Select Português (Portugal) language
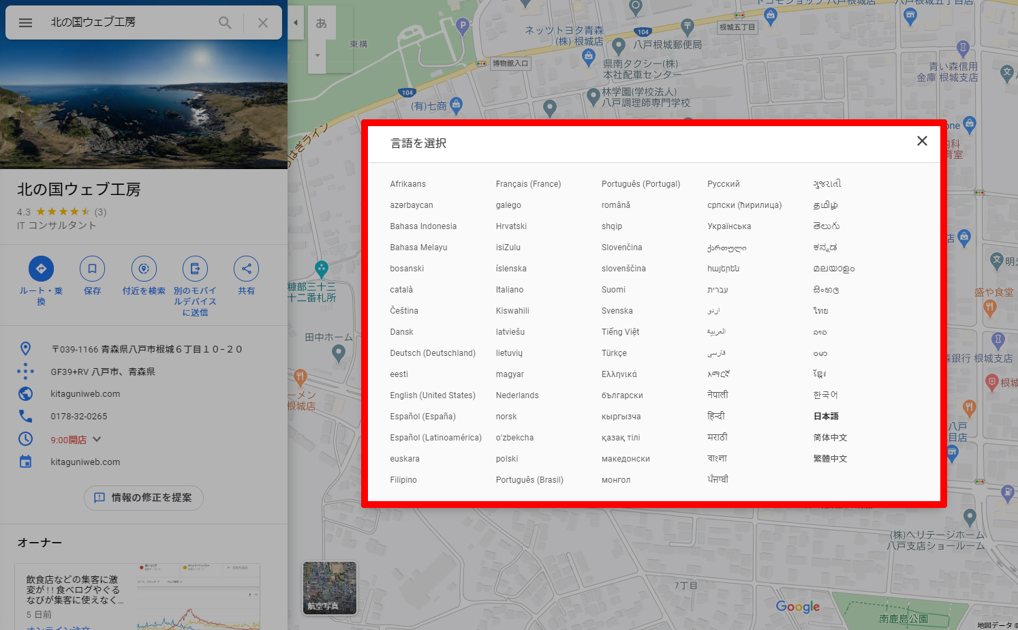The height and width of the screenshot is (630, 1018). 641,184
